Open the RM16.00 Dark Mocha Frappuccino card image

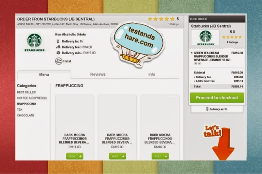tap(160, 114)
